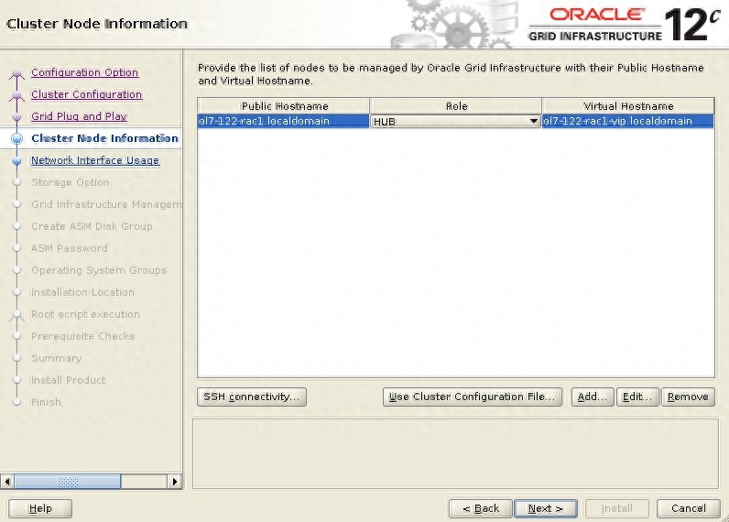Open the Cluster Configuration step
Screen dimensions: 729x522
click(x=86, y=94)
